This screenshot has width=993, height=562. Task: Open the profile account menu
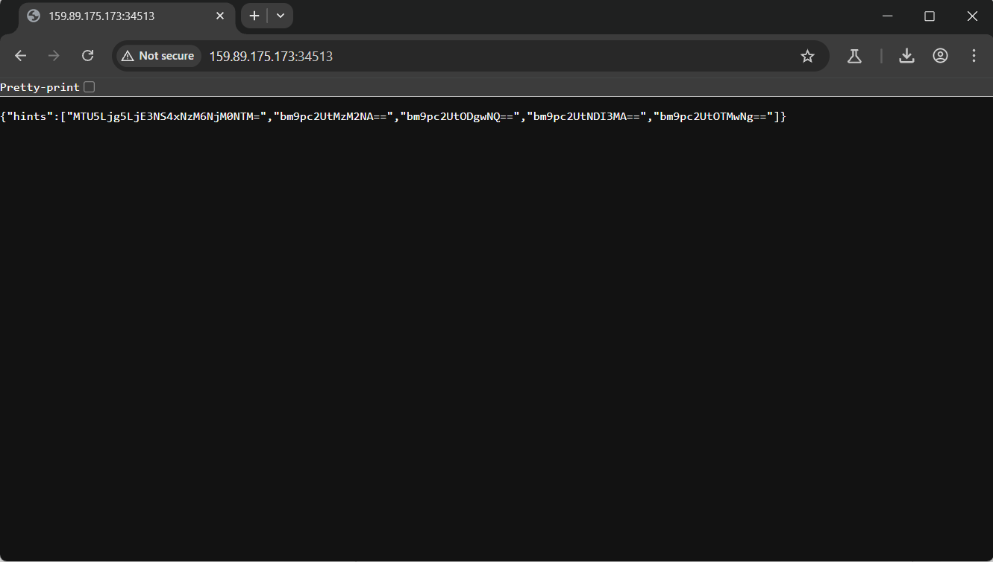[940, 56]
